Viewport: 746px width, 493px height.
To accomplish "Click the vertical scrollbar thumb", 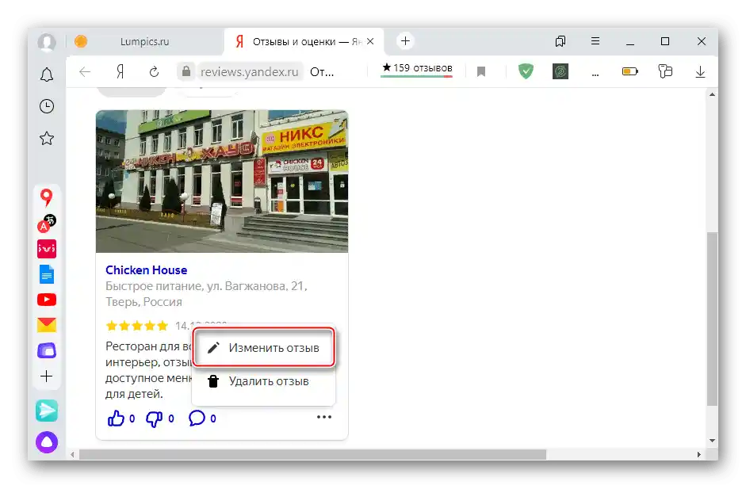I will tap(712, 319).
